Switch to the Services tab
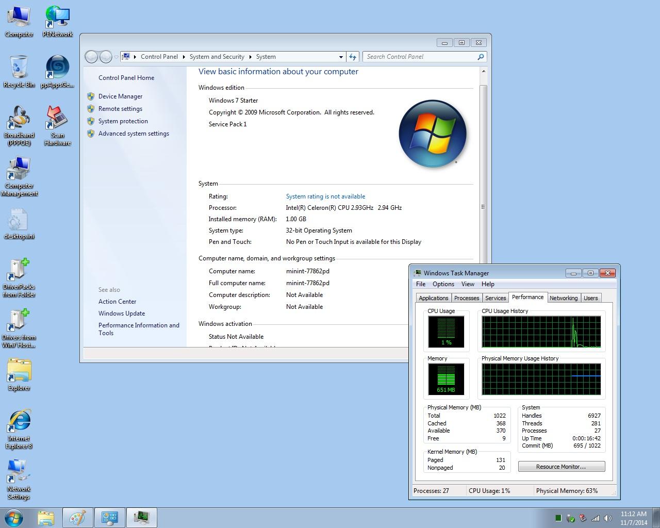Screen dimensions: 660x528 click(x=496, y=298)
